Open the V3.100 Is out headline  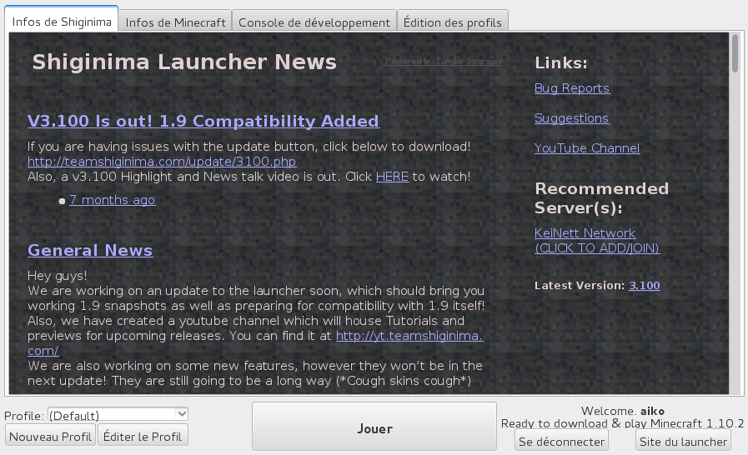203,121
